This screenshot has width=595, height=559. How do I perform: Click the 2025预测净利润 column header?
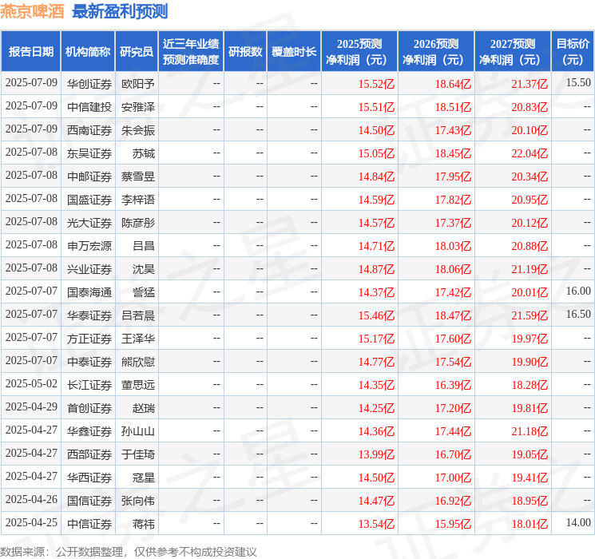(x=359, y=52)
